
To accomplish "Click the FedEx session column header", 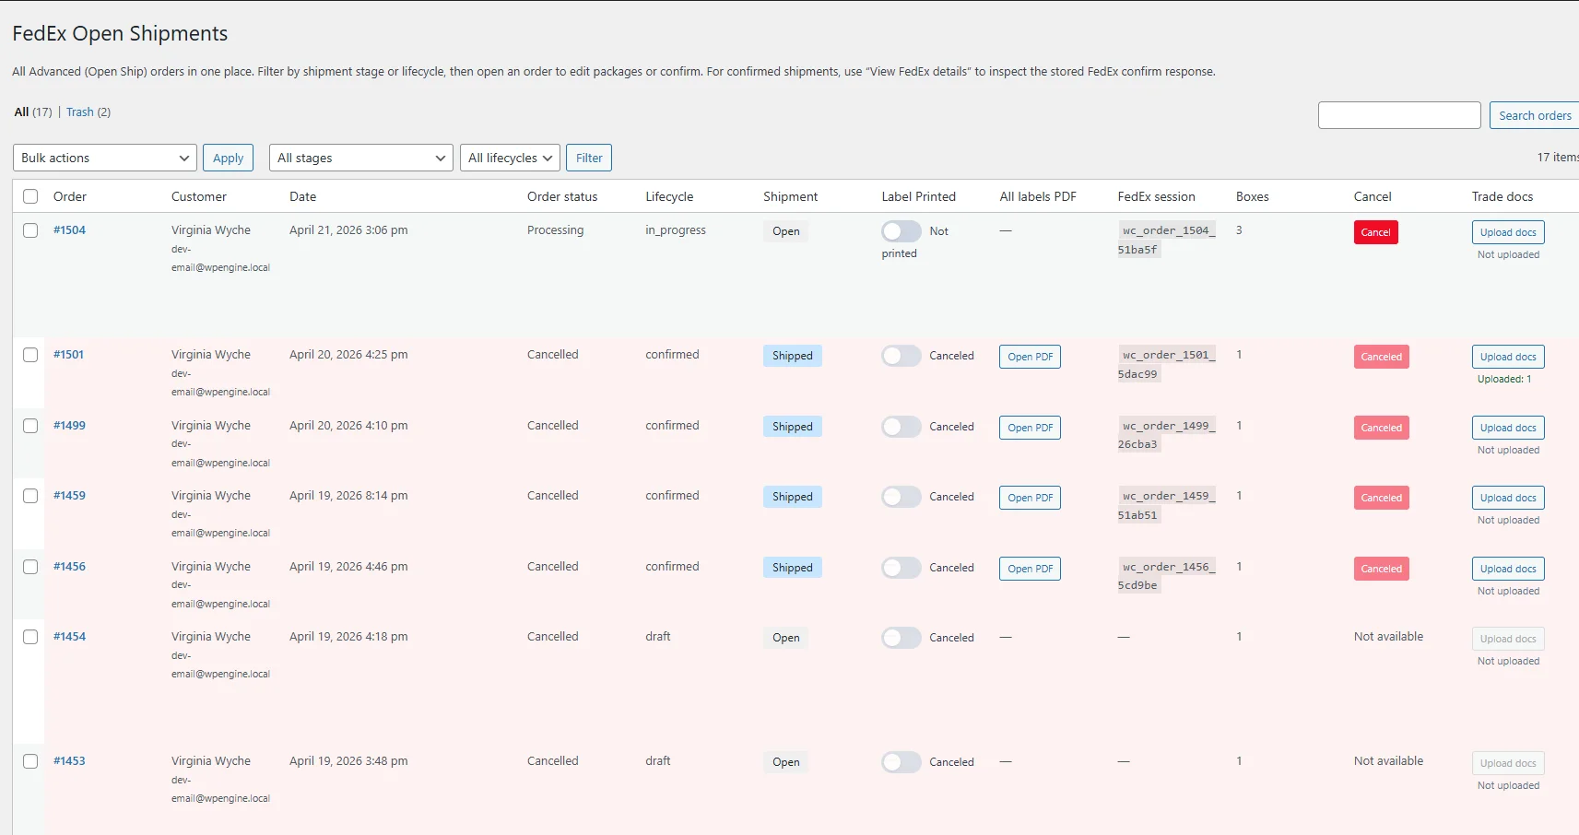I will [x=1157, y=196].
